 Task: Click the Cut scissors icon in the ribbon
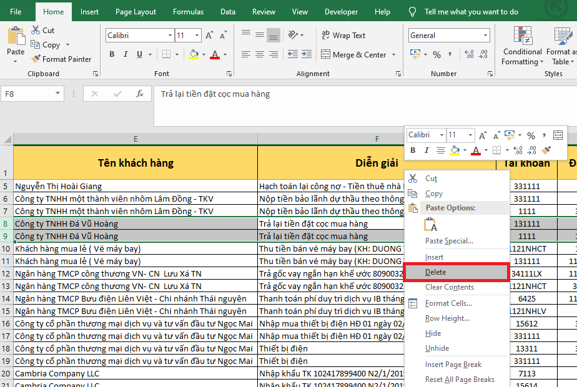click(36, 30)
